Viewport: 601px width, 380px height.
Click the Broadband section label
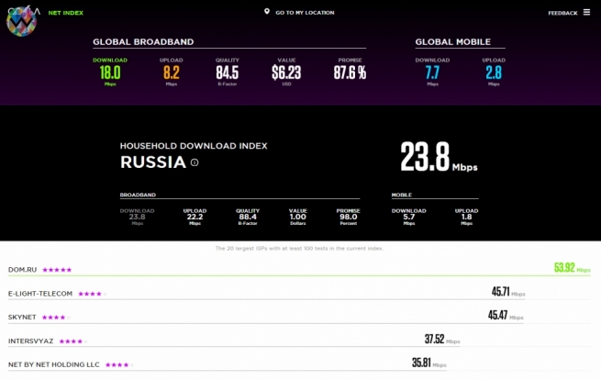(138, 195)
